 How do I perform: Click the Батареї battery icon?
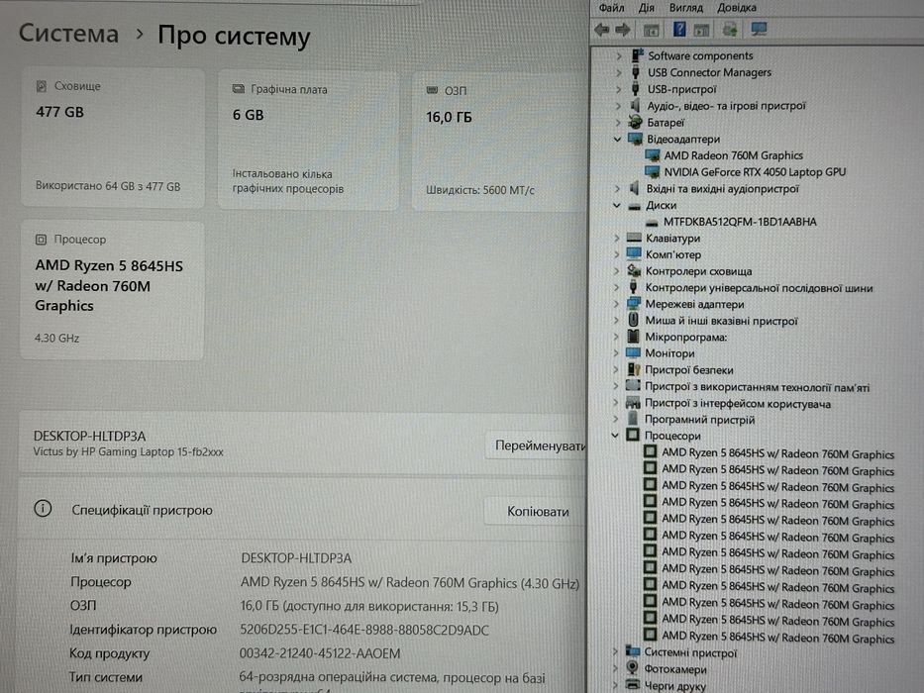point(635,122)
